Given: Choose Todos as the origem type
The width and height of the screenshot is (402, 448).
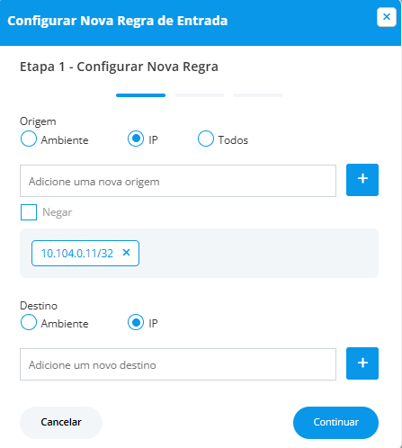Looking at the screenshot, I should click(x=206, y=139).
